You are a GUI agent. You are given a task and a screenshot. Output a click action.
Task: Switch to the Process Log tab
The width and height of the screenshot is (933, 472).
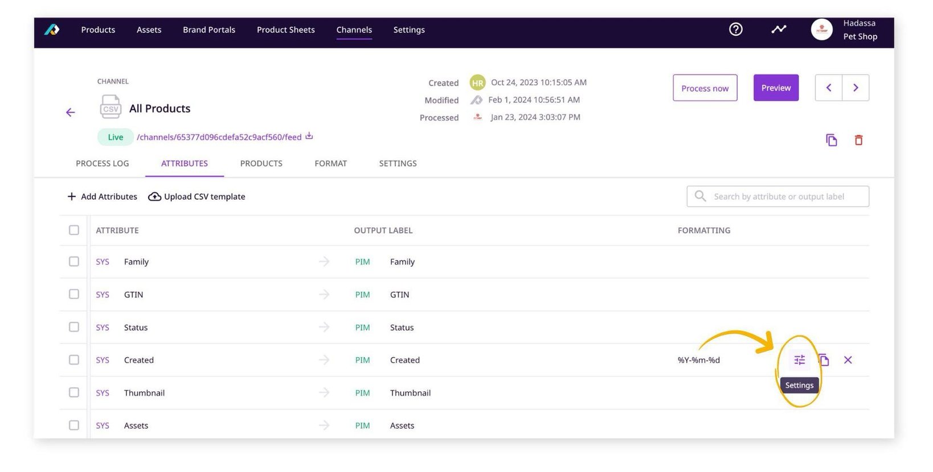tap(103, 164)
